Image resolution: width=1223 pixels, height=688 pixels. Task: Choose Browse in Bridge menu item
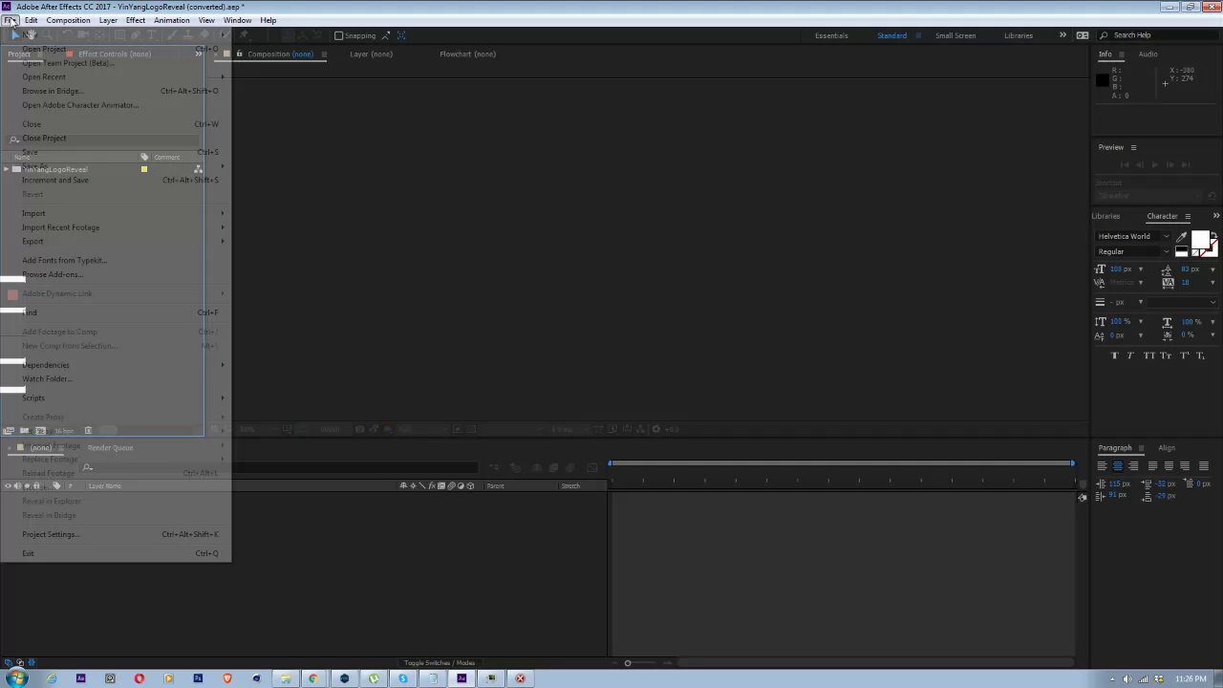click(x=115, y=91)
